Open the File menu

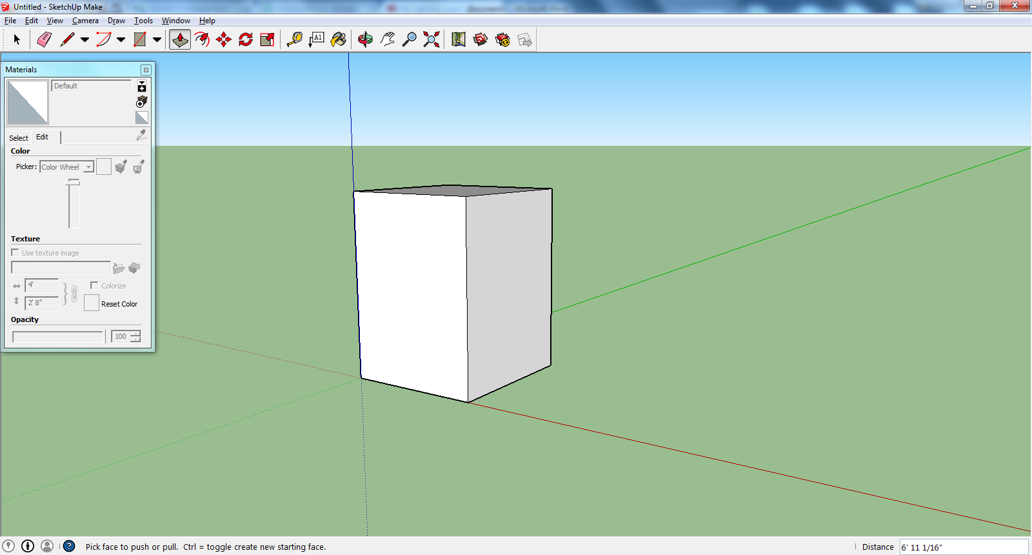[x=10, y=21]
